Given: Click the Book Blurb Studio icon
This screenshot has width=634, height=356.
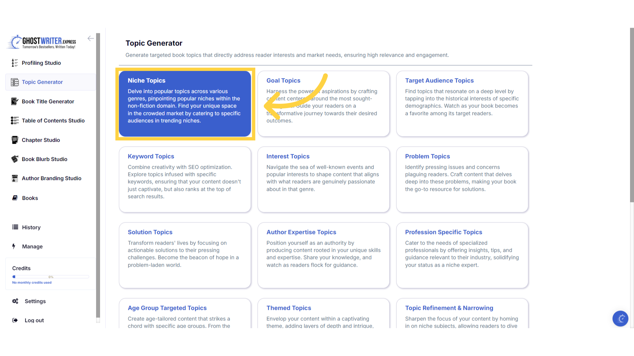Looking at the screenshot, I should tap(15, 159).
